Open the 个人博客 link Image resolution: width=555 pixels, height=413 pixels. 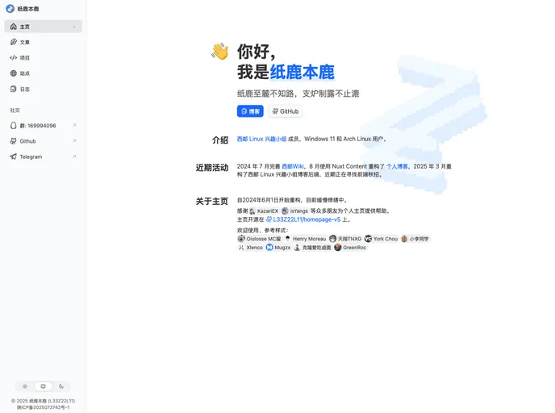[x=397, y=166]
